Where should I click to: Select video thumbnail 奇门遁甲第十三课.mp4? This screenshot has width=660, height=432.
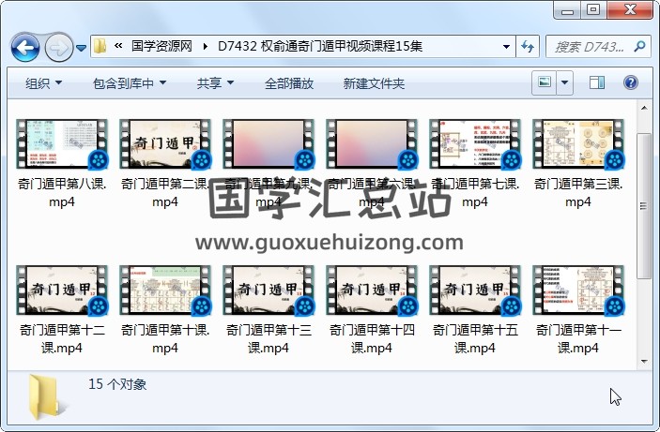(x=269, y=290)
